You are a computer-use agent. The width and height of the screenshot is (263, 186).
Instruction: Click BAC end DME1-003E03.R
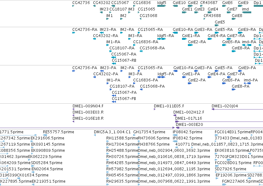coord(88,112)
